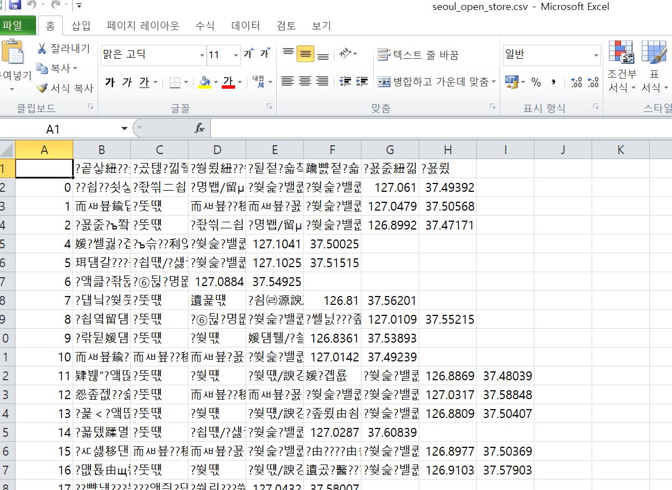This screenshot has height=490, width=672.
Task: Open the number format combo box 일반
Action: pos(552,55)
